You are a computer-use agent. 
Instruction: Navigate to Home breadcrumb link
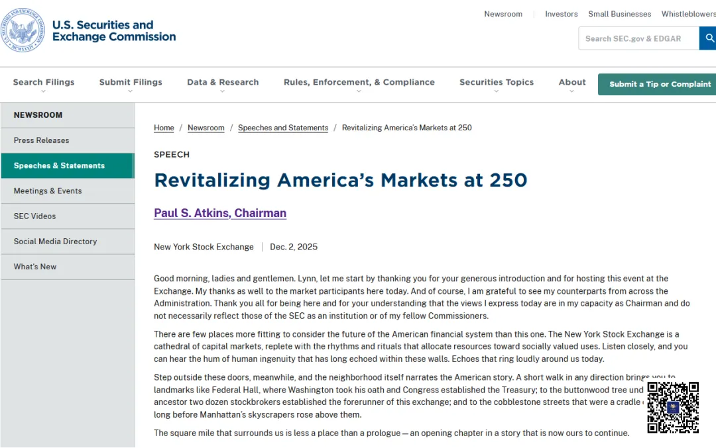[x=164, y=128]
